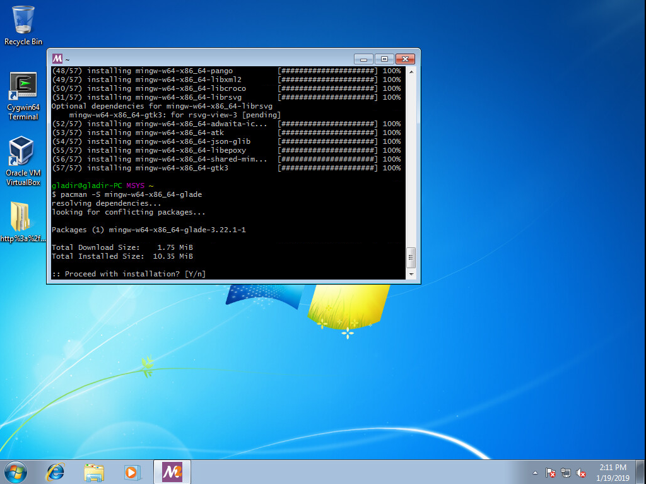Click the MSYS2 icon in the window title bar

[x=57, y=59]
